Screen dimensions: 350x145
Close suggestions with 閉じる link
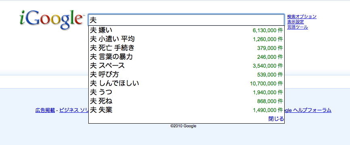click(276, 119)
